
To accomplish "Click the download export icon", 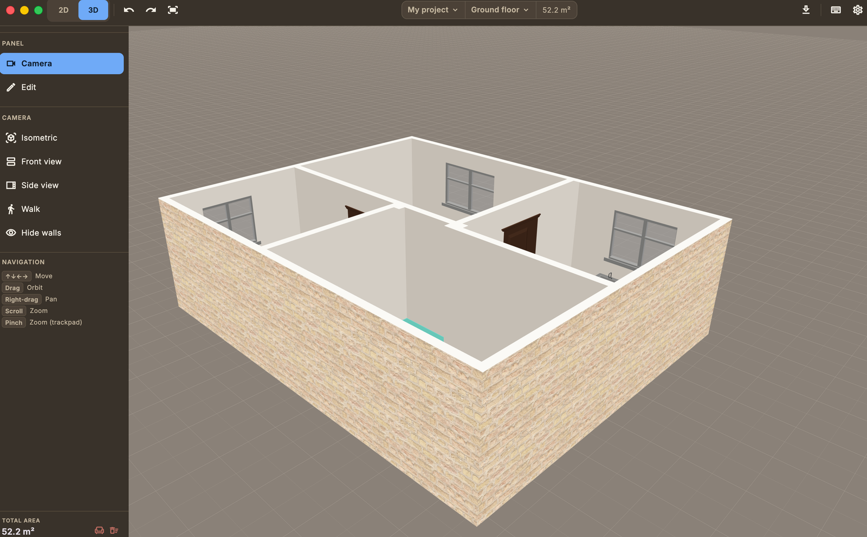I will (806, 10).
